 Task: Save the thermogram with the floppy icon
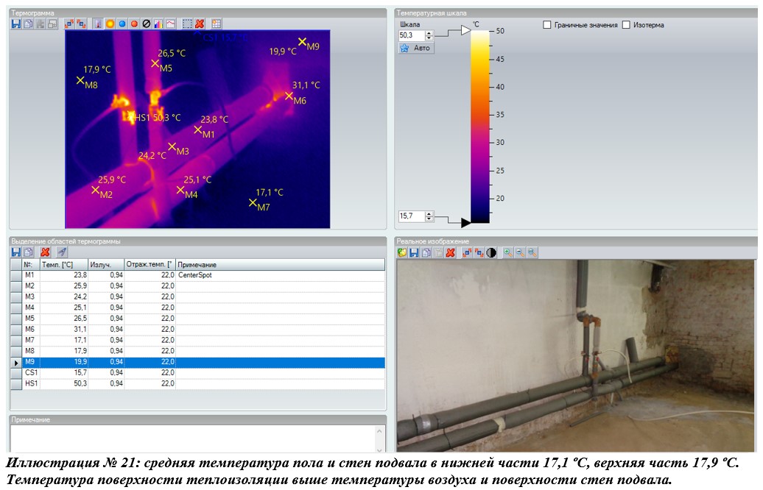(x=16, y=24)
